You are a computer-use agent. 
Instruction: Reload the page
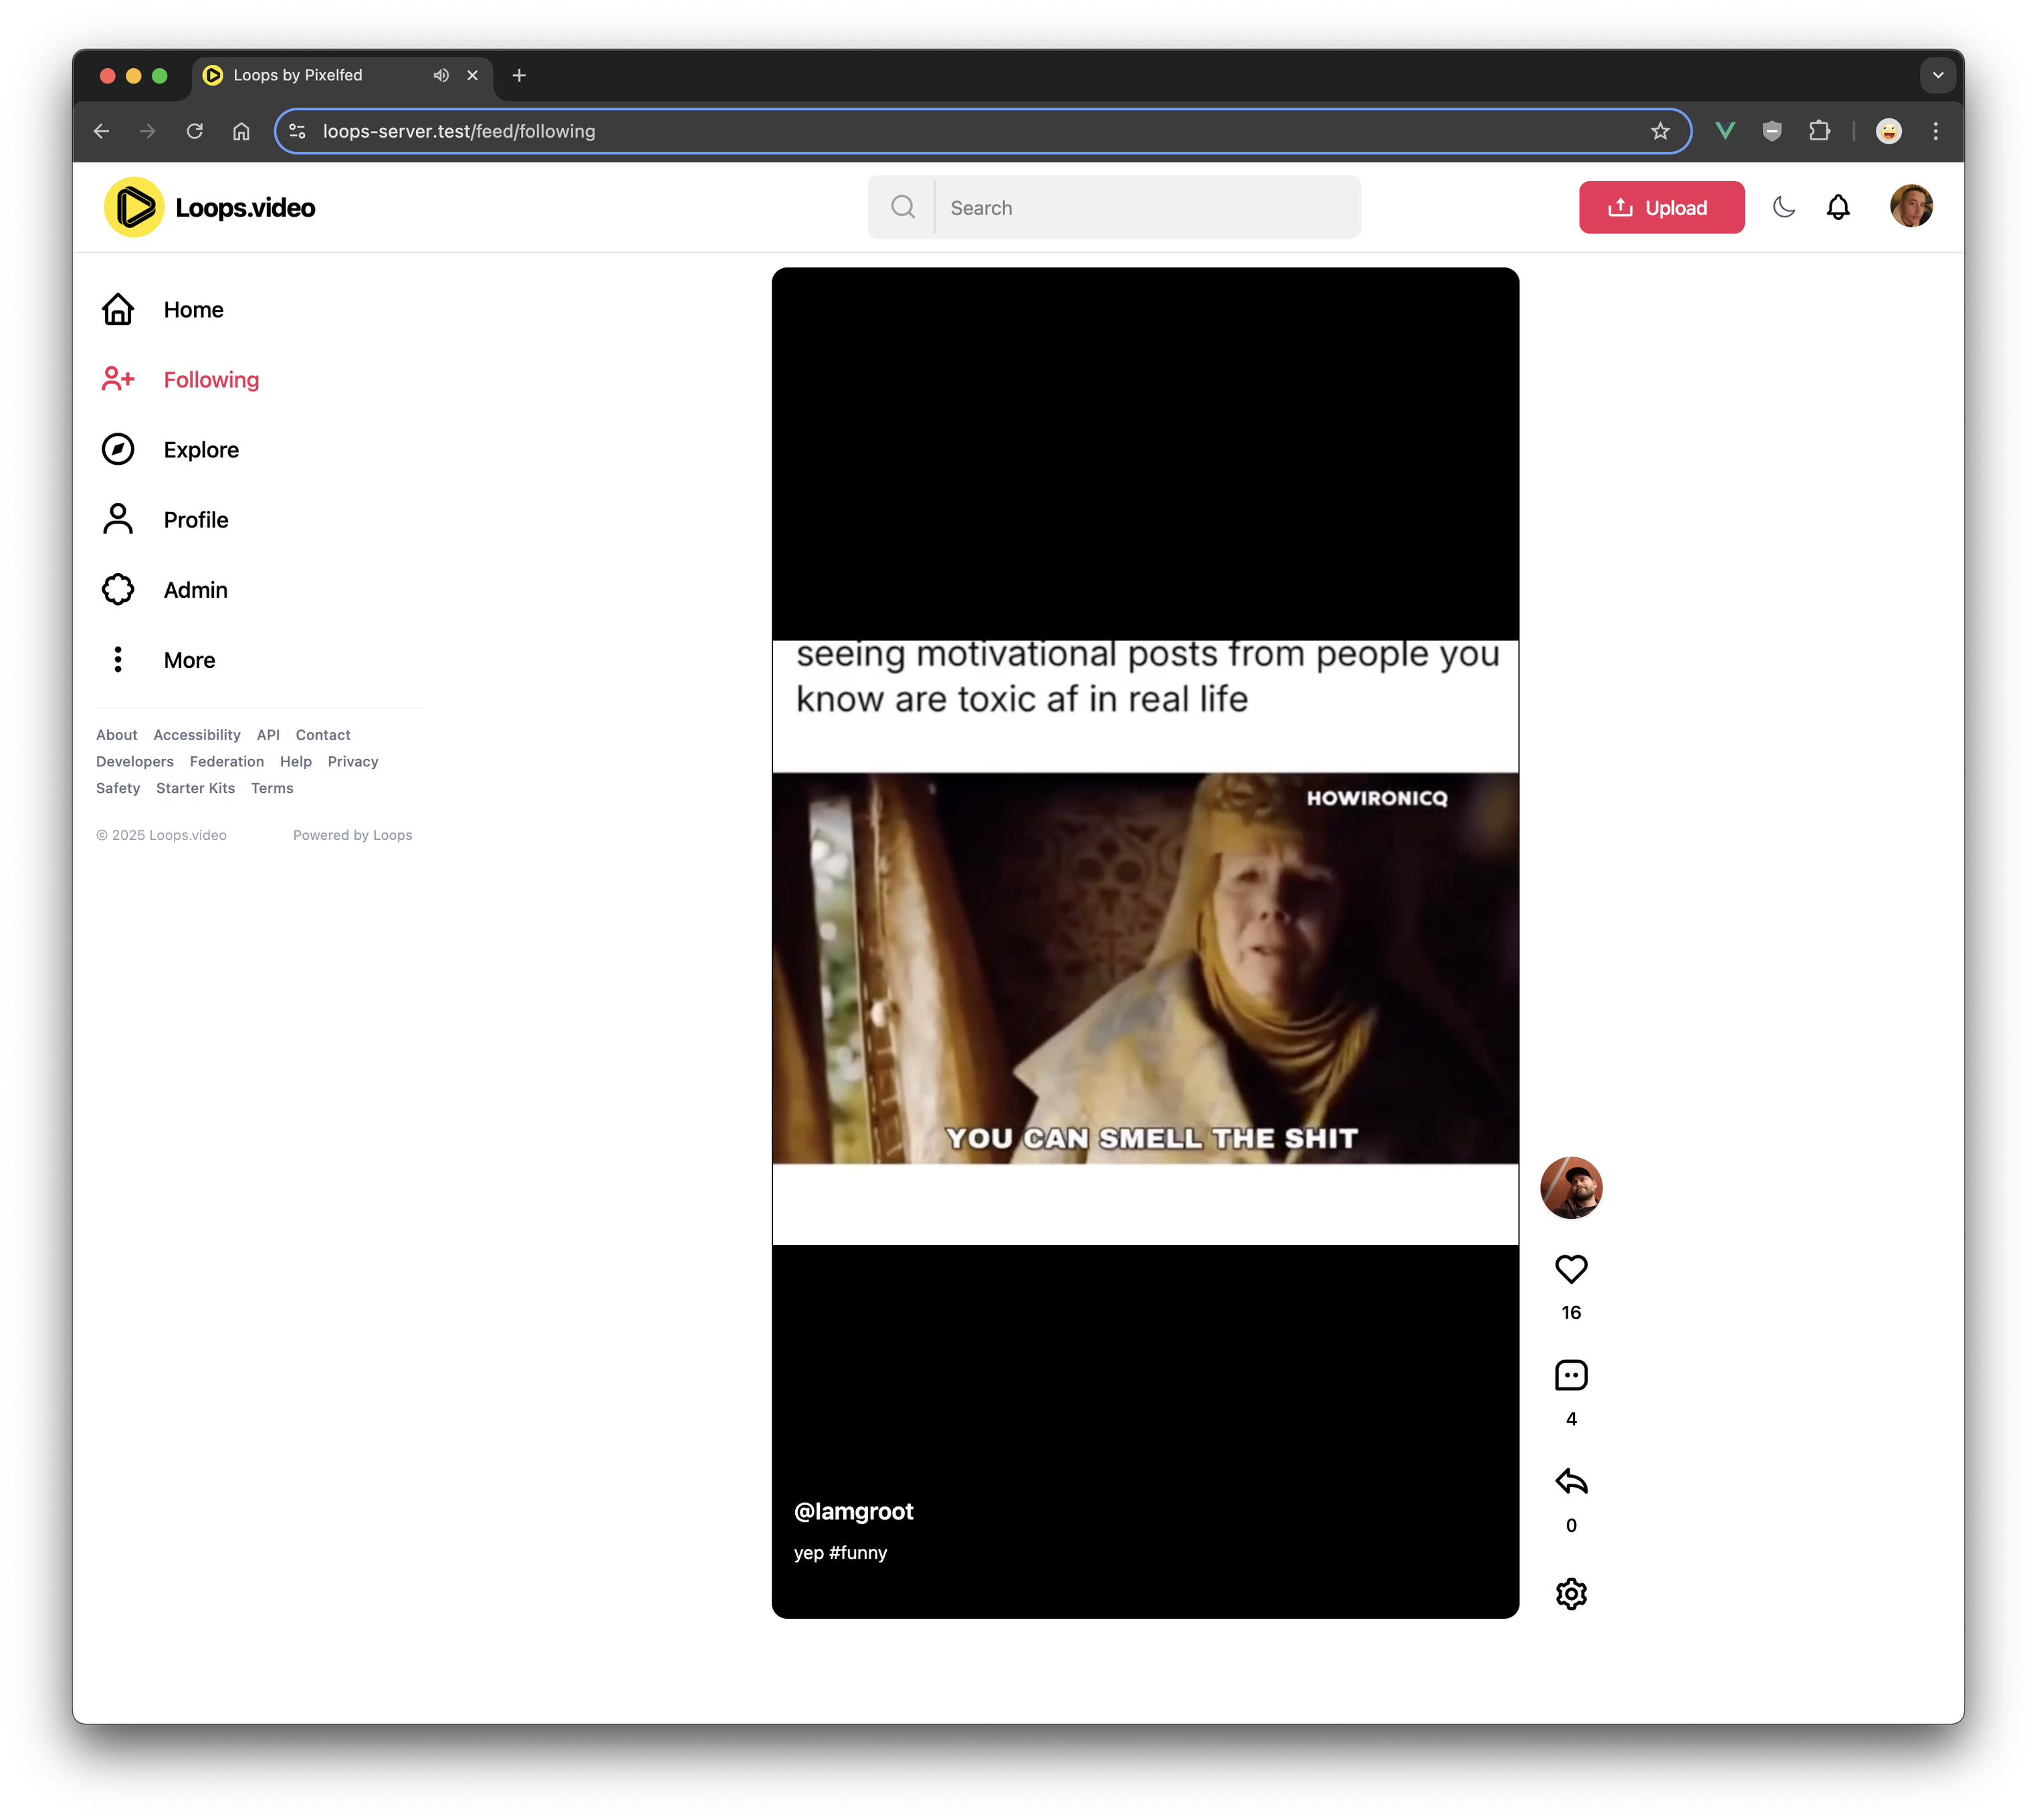[195, 131]
